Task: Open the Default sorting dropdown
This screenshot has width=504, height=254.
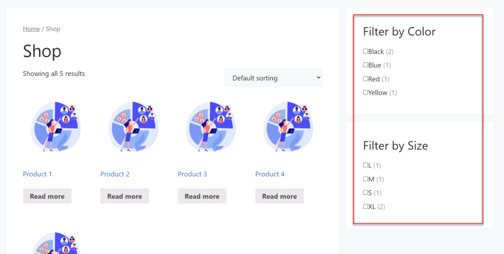Action: coord(274,78)
